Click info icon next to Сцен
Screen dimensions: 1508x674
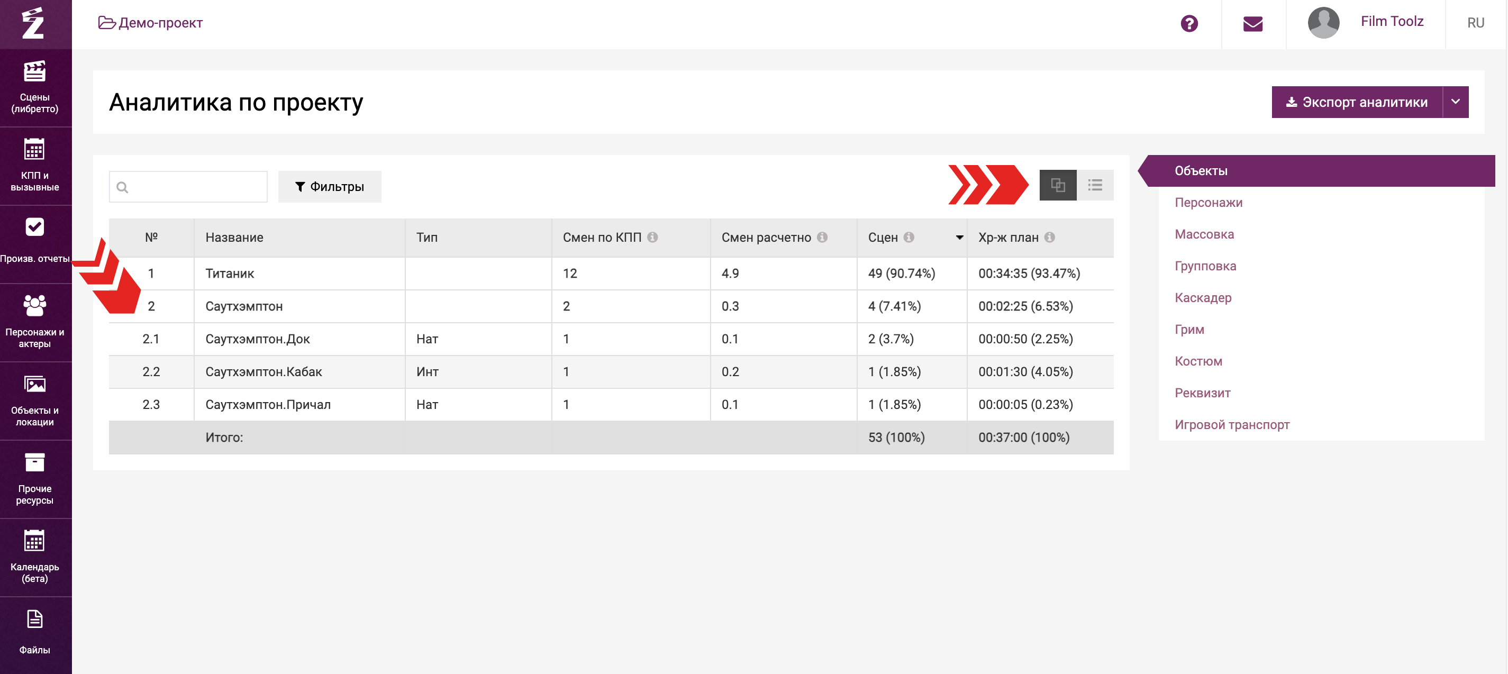point(909,237)
